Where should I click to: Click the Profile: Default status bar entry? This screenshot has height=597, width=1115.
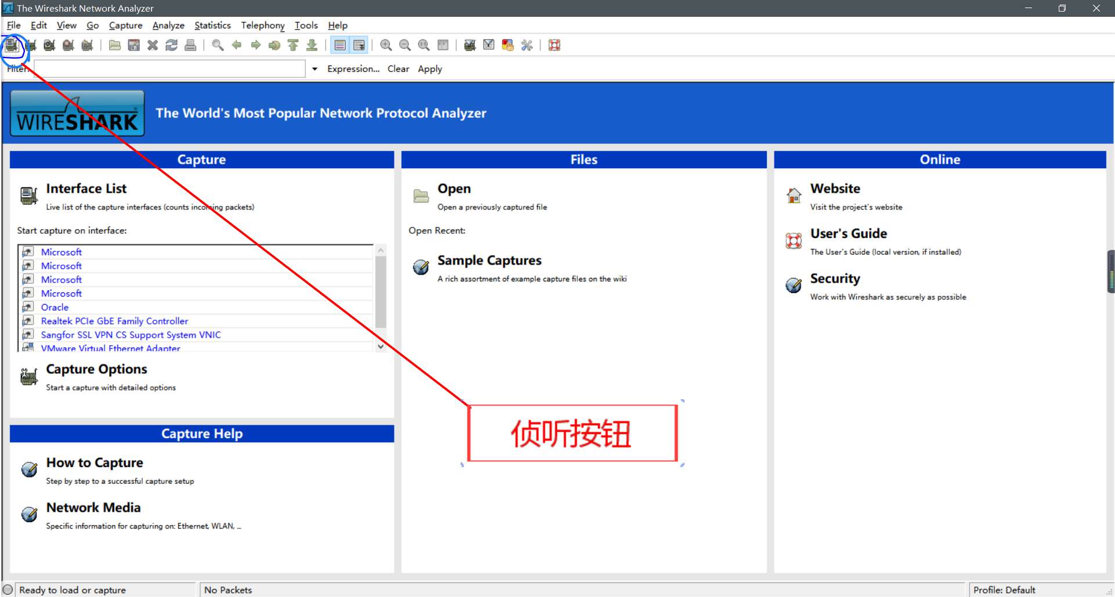click(1004, 590)
